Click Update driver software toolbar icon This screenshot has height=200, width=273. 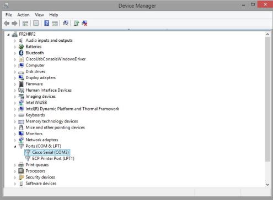pyautogui.click(x=76, y=23)
